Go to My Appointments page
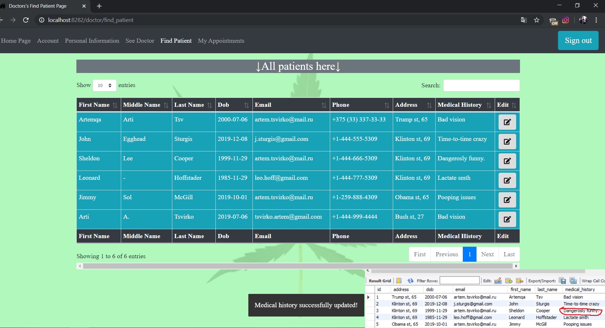605x328 pixels. tap(221, 41)
